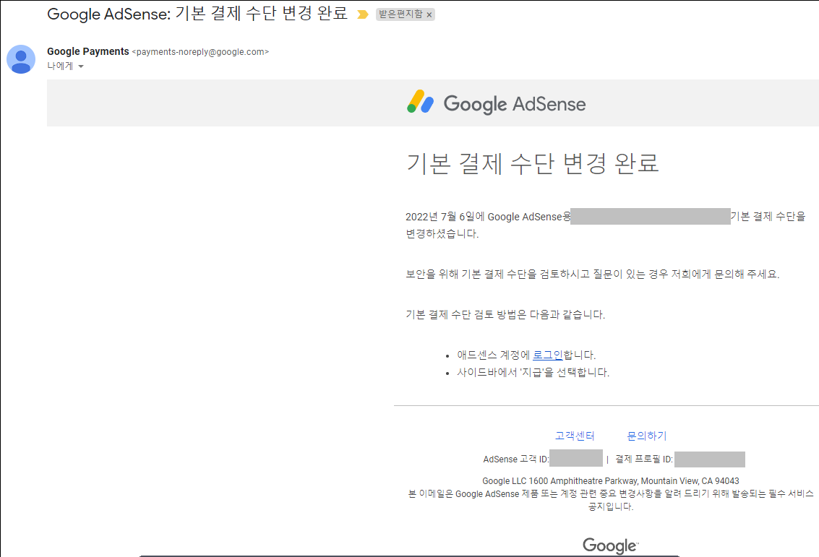The height and width of the screenshot is (557, 819).
Task: Click the 결제 프로필 ID label
Action: [x=644, y=459]
